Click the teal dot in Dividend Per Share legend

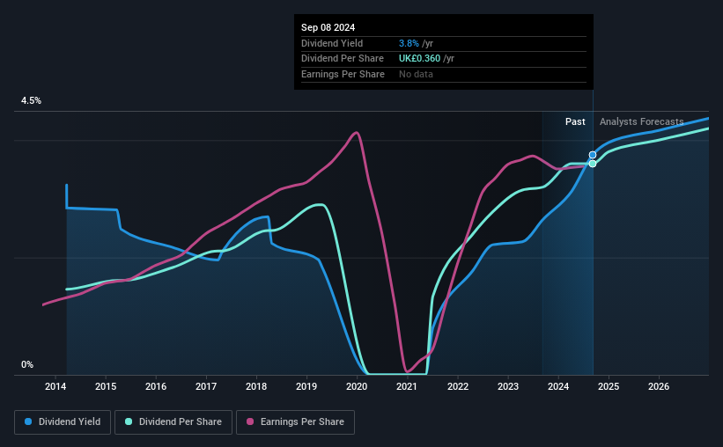(x=129, y=421)
